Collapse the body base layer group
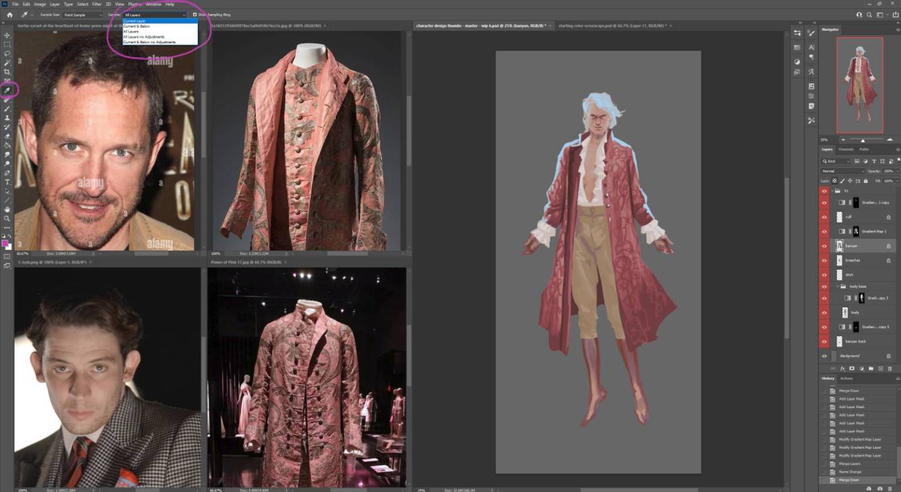Viewport: 901px width, 492px height. pyautogui.click(x=837, y=287)
